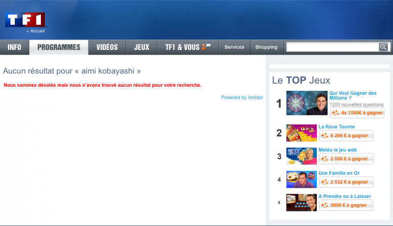
Task: Open the INFO menu tab
Action: coord(14,47)
